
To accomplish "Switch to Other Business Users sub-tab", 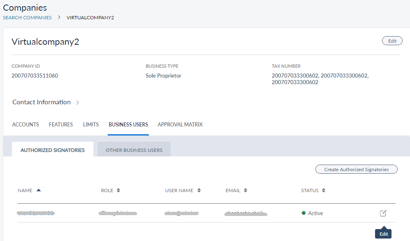I will [134, 150].
